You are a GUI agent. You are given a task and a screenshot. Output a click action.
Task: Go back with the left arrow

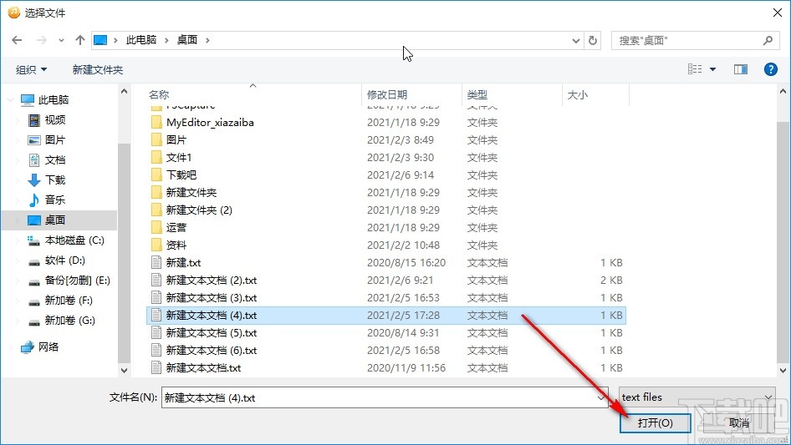(x=17, y=40)
